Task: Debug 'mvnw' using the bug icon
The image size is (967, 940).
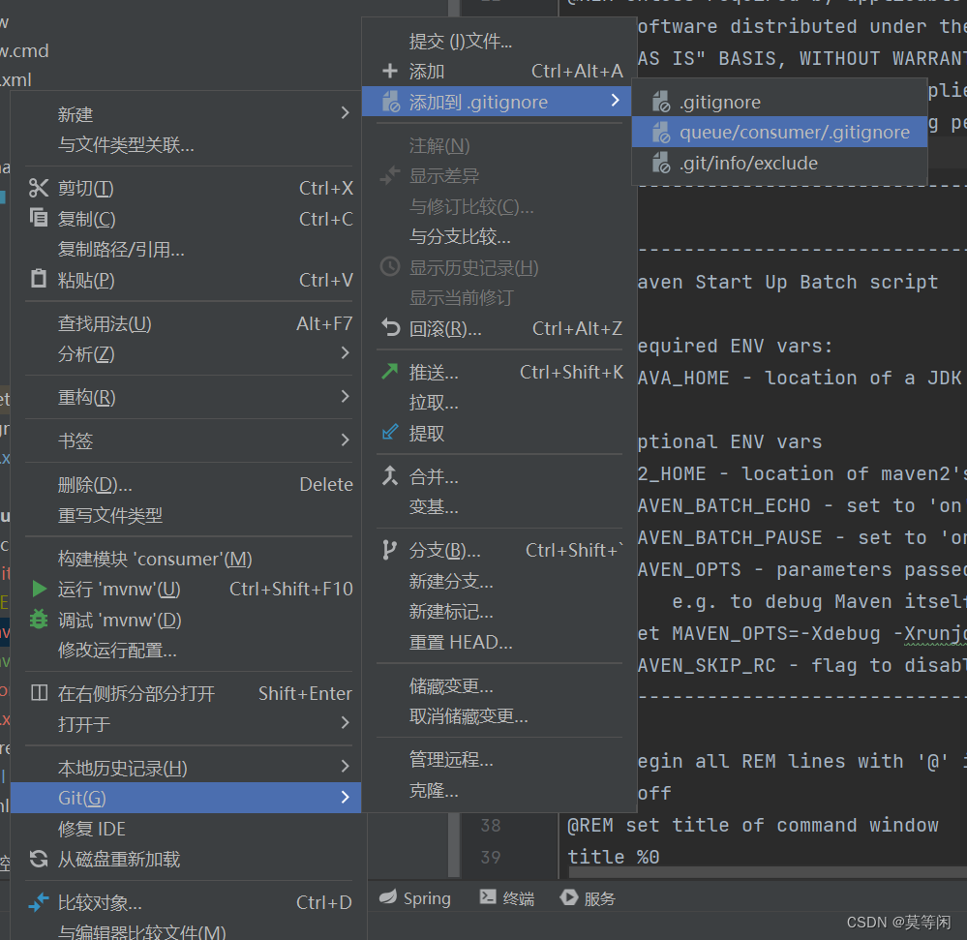Action: click(39, 620)
